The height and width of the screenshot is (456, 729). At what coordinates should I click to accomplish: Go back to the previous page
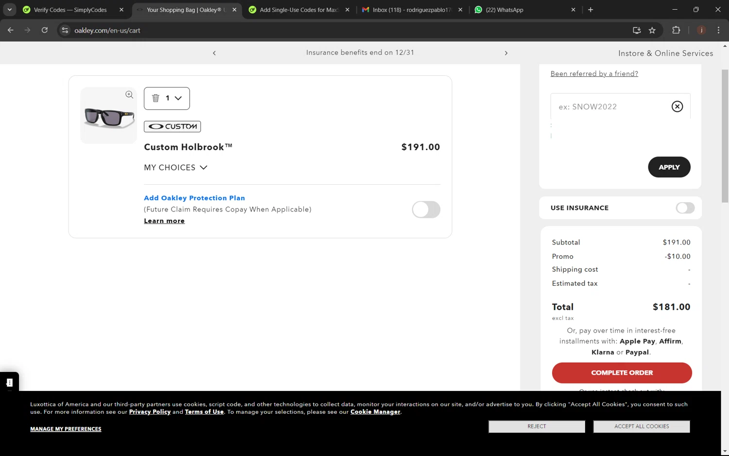(11, 30)
